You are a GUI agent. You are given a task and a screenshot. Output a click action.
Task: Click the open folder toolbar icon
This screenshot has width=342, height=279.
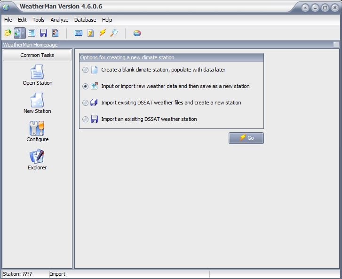pos(8,33)
